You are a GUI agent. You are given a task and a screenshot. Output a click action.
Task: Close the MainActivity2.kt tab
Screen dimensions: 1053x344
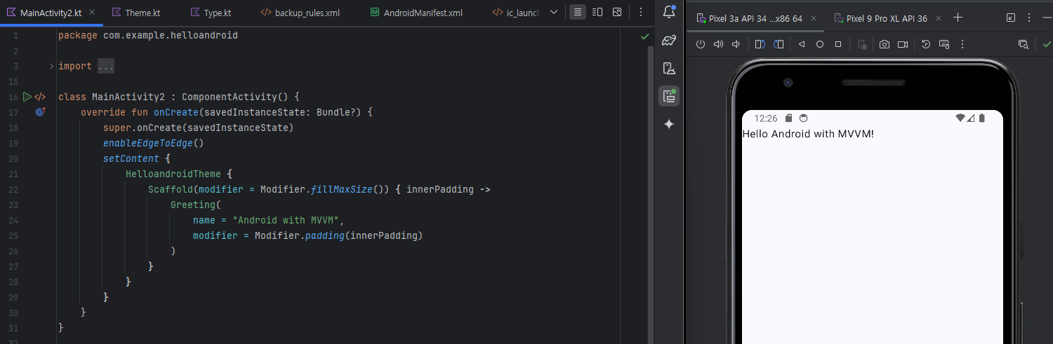tap(93, 13)
